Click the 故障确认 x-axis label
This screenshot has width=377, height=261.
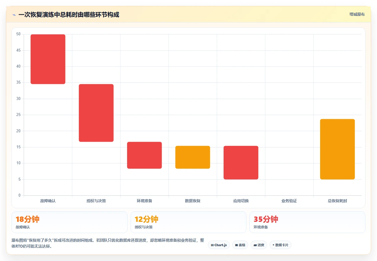[48, 201]
